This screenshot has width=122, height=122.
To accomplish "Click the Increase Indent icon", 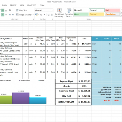I will coord(13,15).
